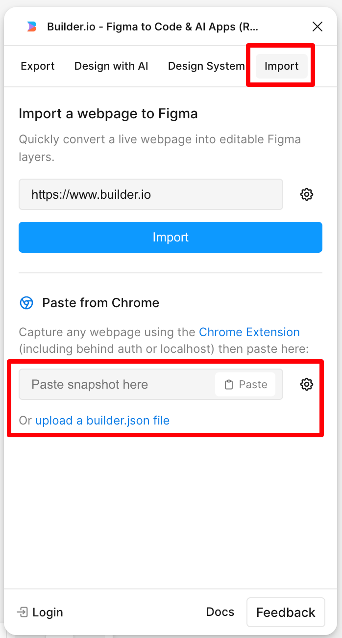Image resolution: width=342 pixels, height=638 pixels.
Task: Open the Docs link
Action: click(220, 612)
